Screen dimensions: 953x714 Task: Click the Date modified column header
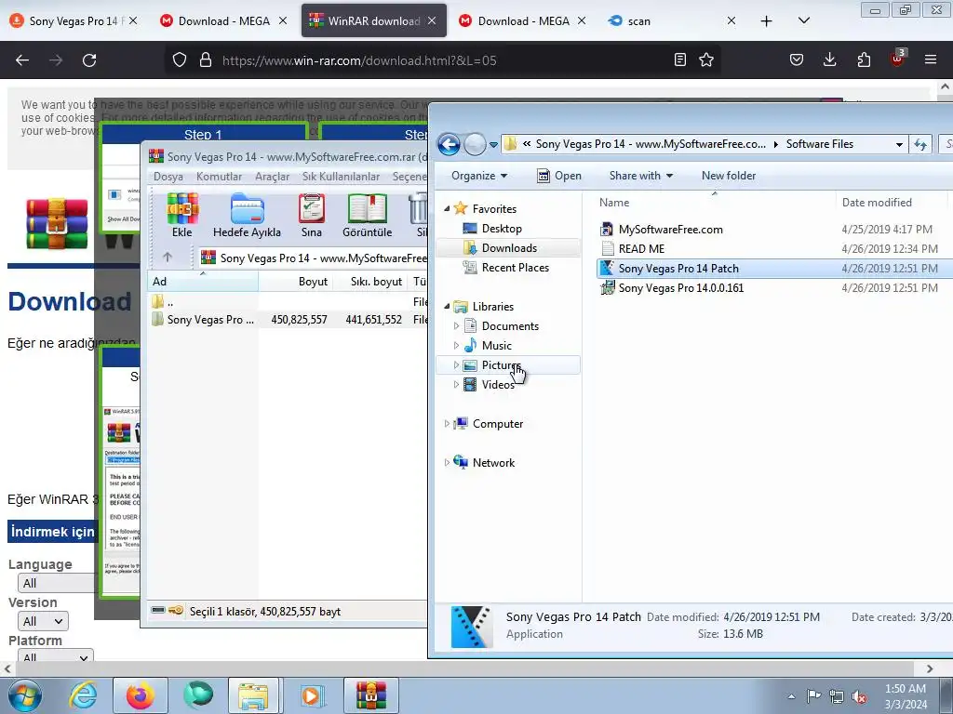[x=877, y=202]
